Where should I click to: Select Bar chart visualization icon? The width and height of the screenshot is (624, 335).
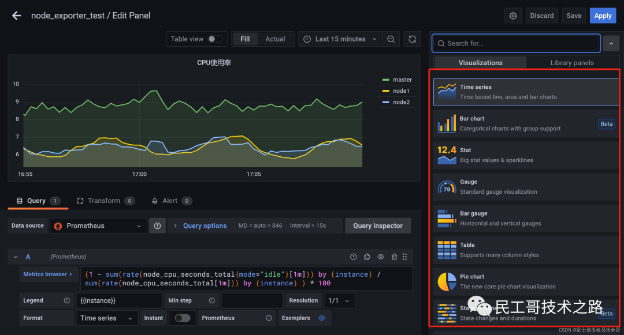[x=447, y=123]
